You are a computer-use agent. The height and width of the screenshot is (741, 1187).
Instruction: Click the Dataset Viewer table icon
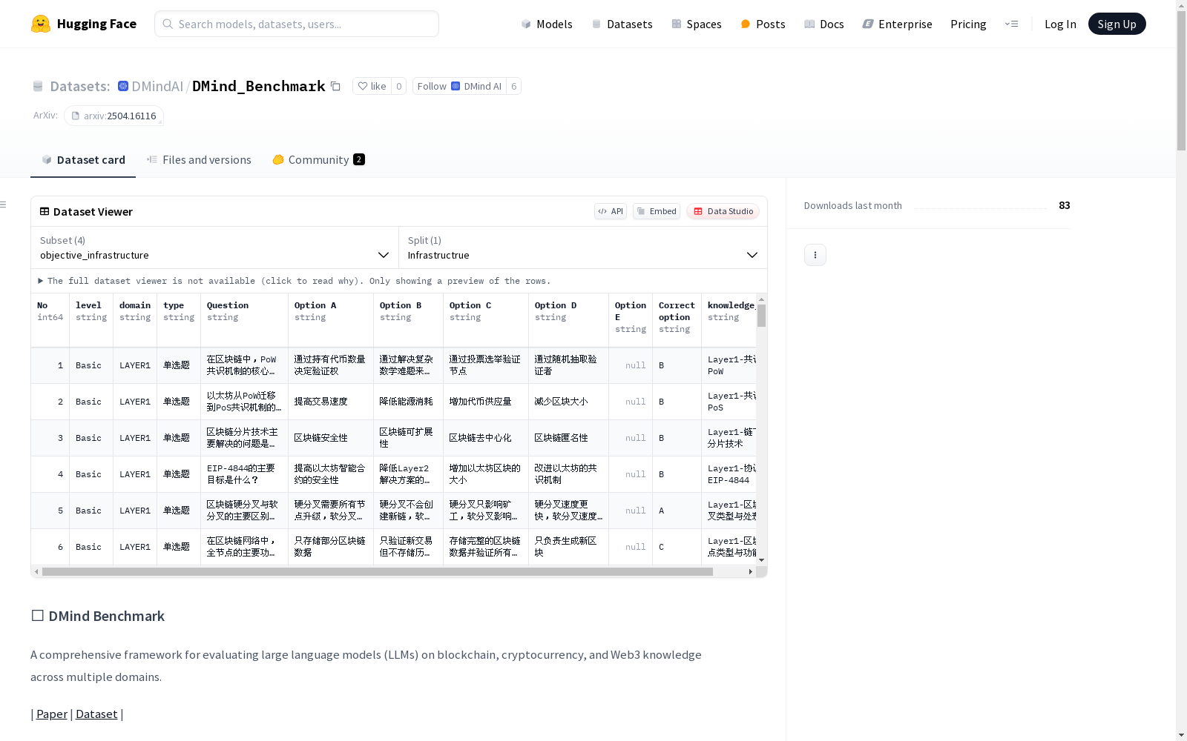pos(45,211)
